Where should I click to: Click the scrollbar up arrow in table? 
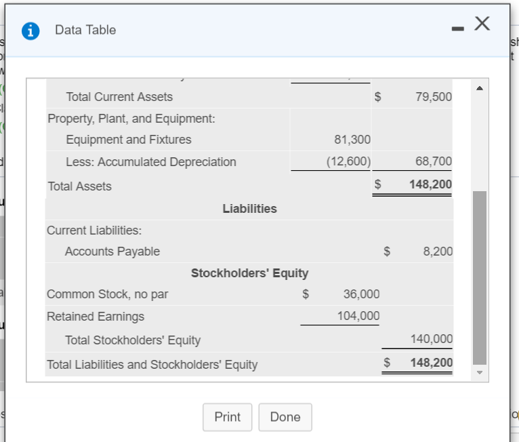tap(480, 88)
